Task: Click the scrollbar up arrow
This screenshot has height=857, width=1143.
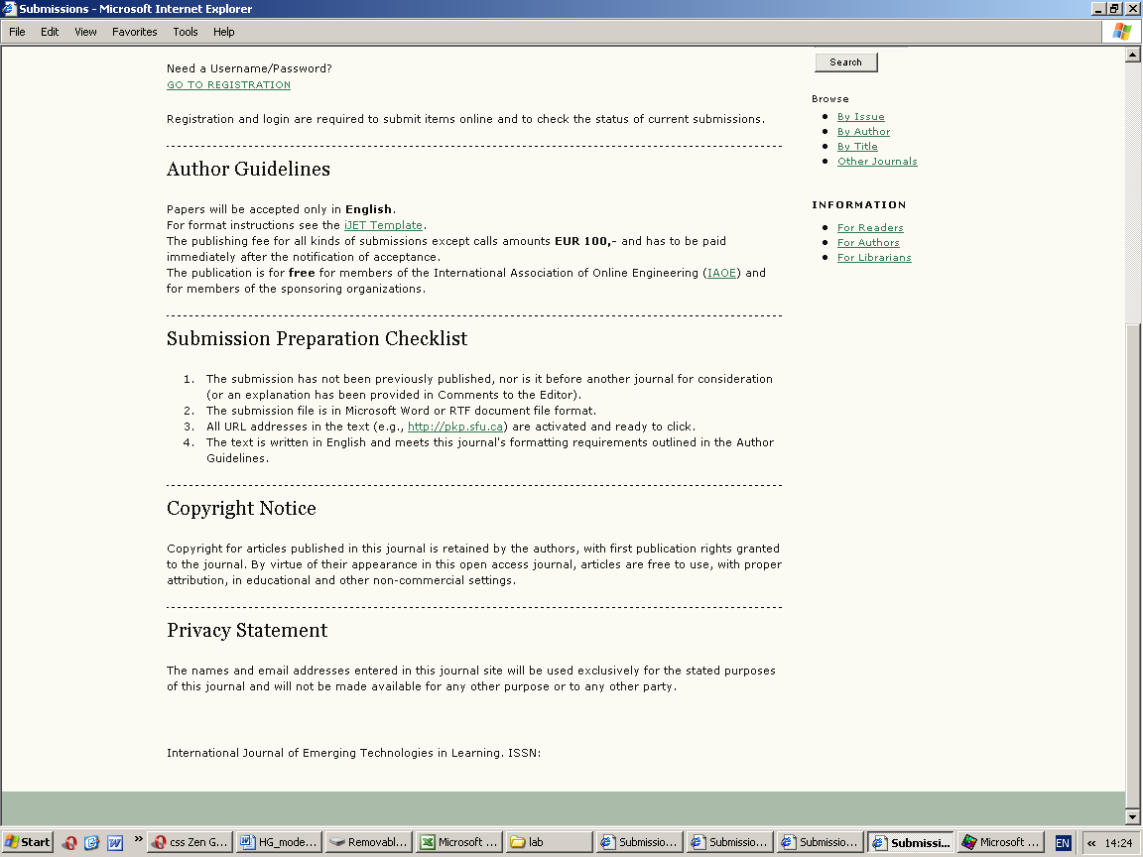Action: (x=1132, y=55)
